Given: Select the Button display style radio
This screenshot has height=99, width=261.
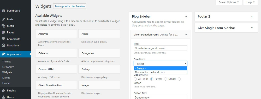Looking at the screenshot, I should 179,79.
